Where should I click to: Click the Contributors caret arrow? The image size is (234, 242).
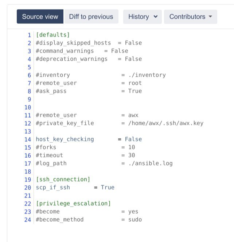click(210, 16)
